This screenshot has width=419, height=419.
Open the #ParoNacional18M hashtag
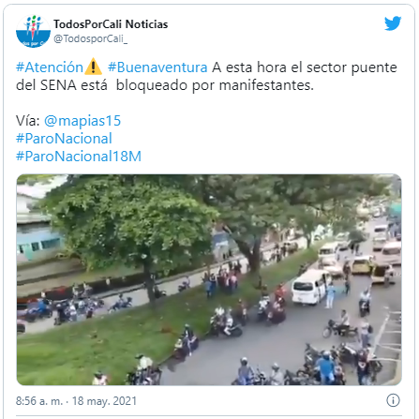[x=79, y=157]
